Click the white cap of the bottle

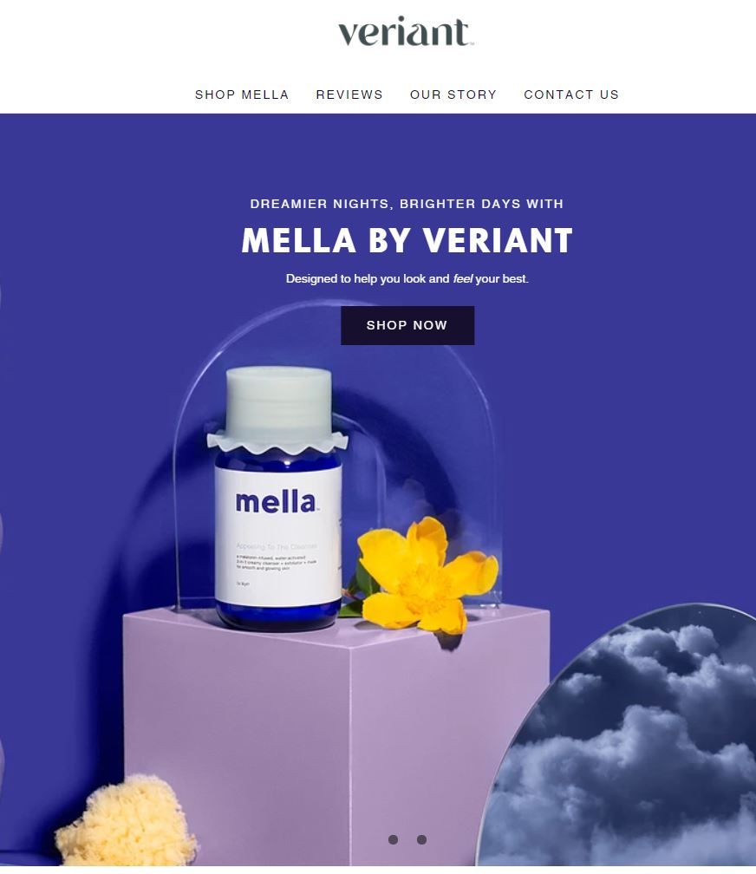click(278, 403)
